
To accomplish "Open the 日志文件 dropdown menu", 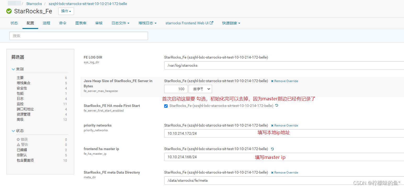I will click(120, 23).
